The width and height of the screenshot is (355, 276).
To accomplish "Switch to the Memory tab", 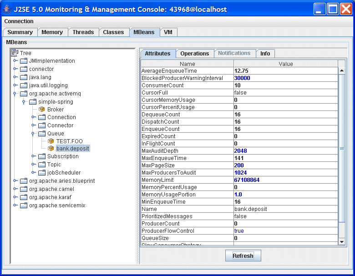I will click(52, 32).
